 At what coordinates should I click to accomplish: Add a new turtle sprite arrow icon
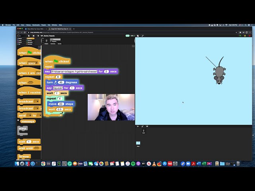click(x=138, y=127)
